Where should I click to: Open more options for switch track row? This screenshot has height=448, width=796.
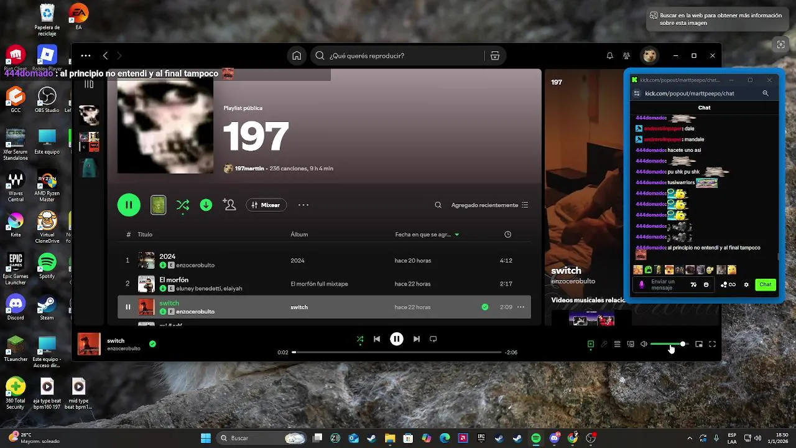tap(521, 307)
